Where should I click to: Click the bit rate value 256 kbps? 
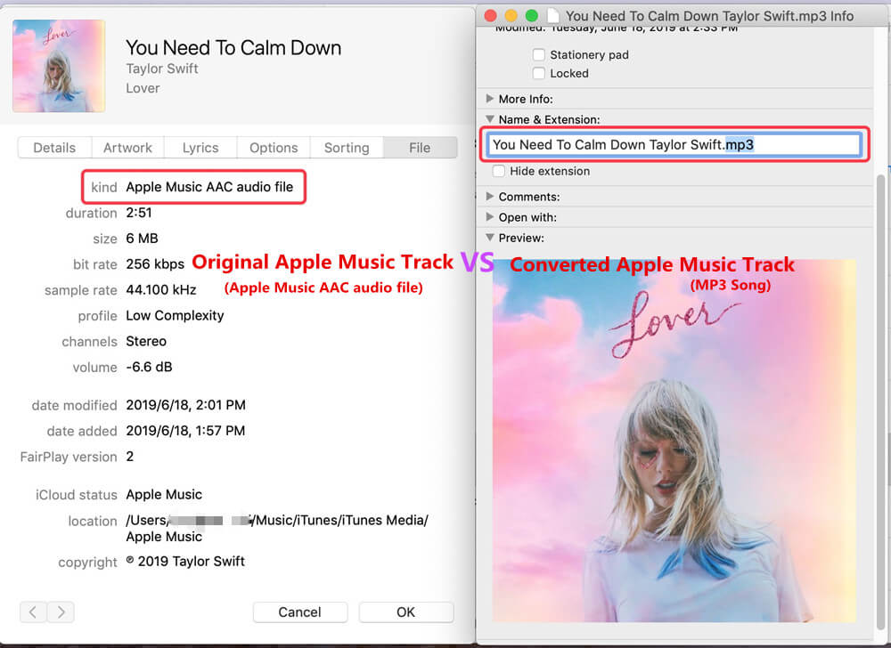[x=155, y=264]
